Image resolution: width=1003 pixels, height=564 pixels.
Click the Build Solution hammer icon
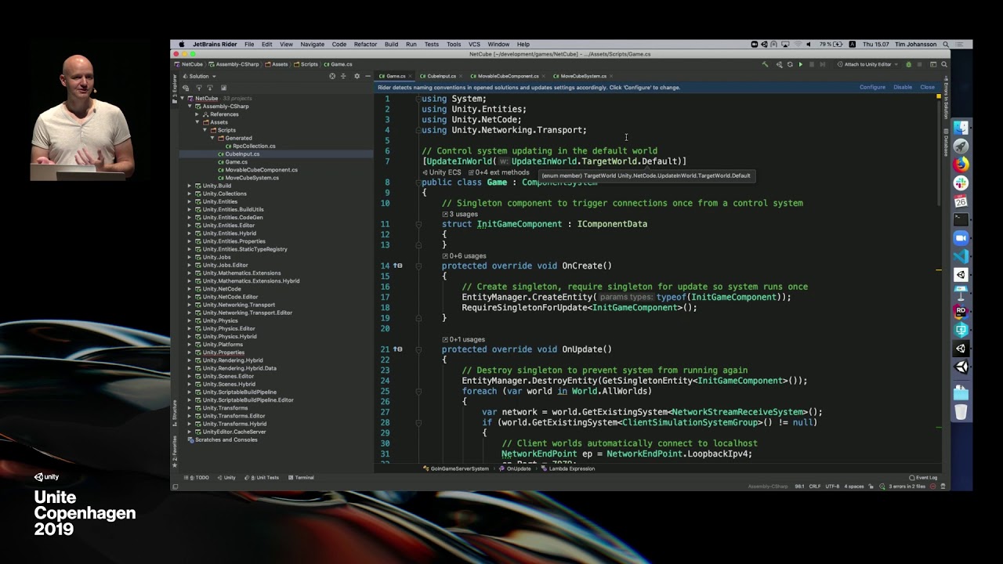[765, 64]
